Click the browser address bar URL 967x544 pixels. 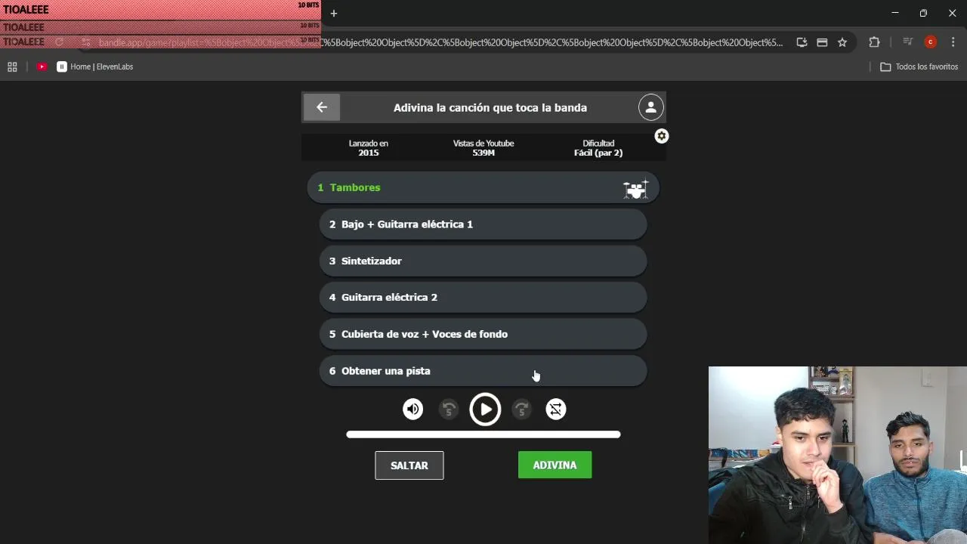pos(440,42)
